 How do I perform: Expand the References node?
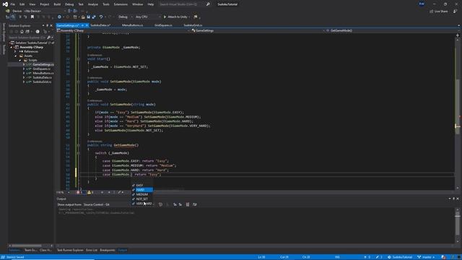click(16, 51)
